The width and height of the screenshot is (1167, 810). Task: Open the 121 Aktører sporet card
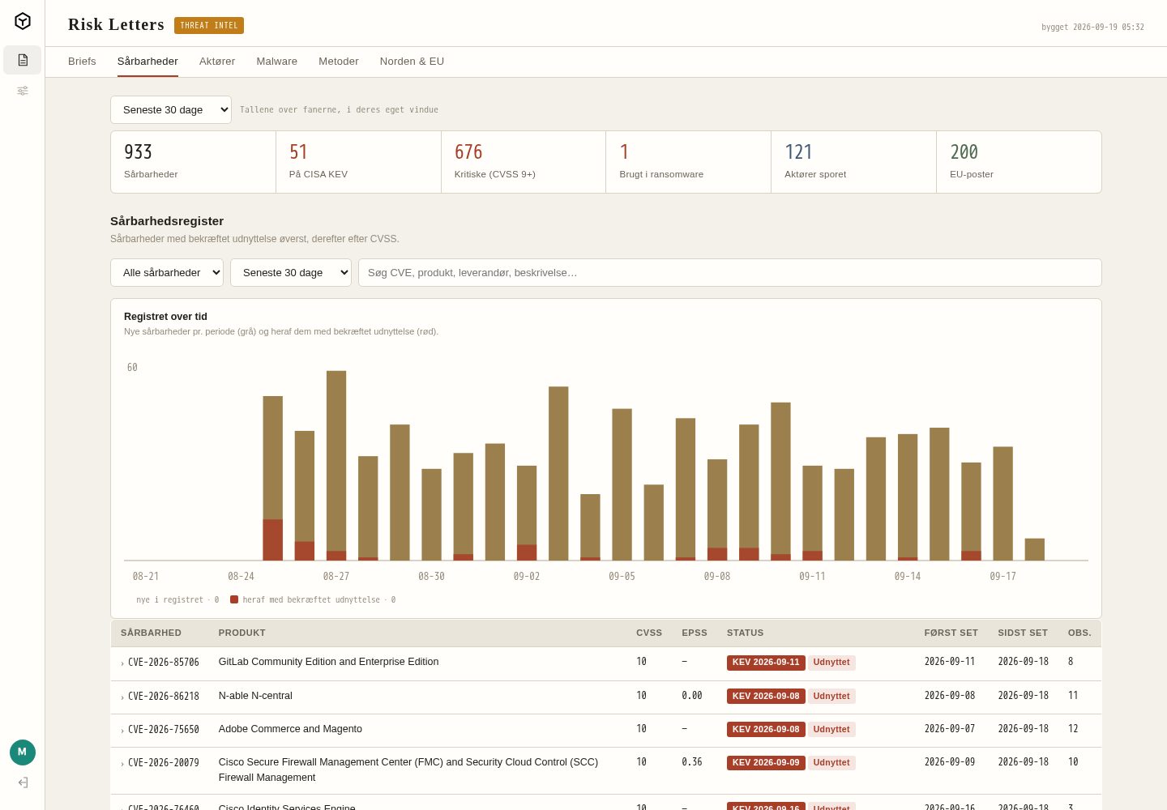(x=854, y=162)
